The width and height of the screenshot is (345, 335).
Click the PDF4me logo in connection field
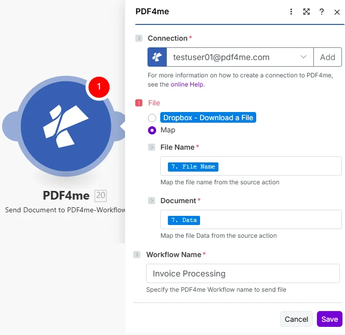click(157, 57)
